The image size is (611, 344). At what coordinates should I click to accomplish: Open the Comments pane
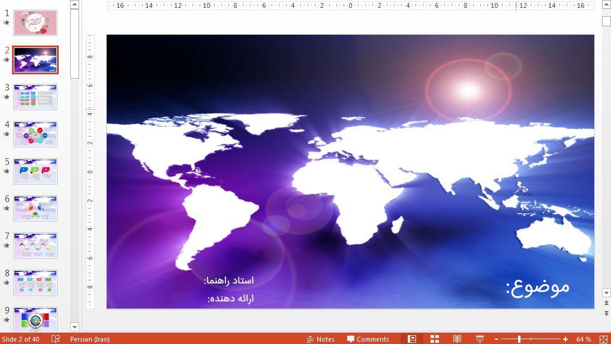368,339
